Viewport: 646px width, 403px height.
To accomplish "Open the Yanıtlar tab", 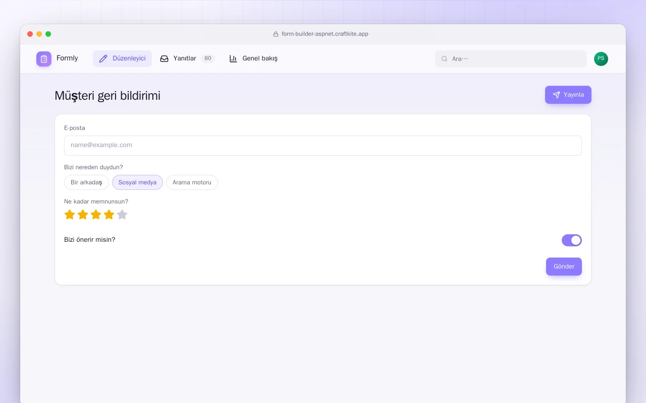I will [x=187, y=58].
